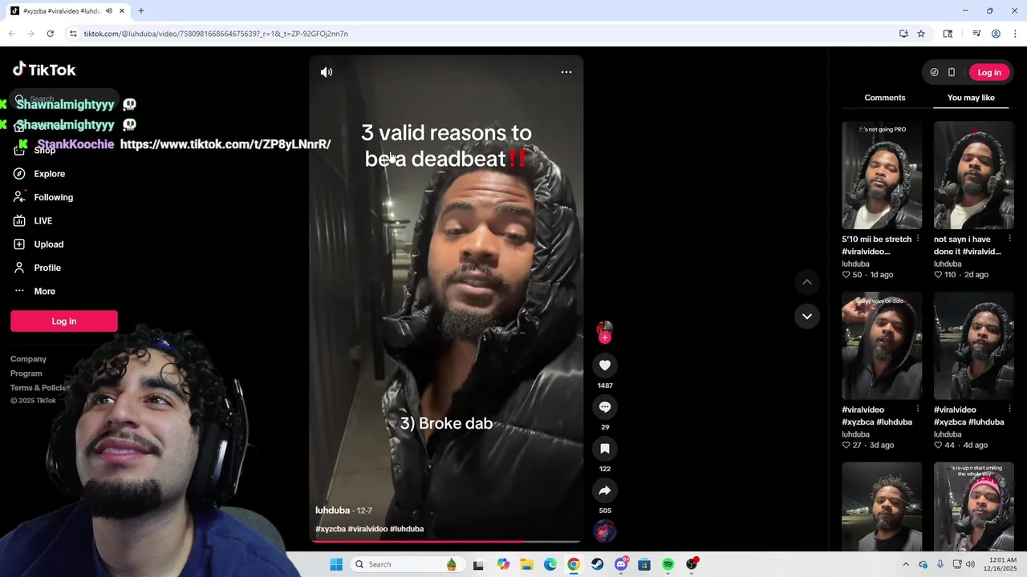The image size is (1027, 577).
Task: Switch to the You may like tab
Action: (x=971, y=98)
